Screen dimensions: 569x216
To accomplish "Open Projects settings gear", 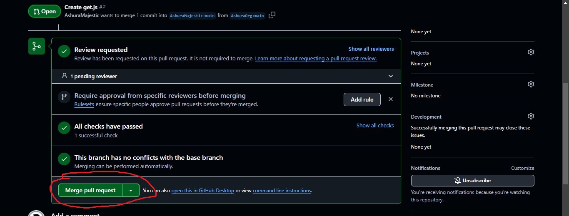I will 531,52.
